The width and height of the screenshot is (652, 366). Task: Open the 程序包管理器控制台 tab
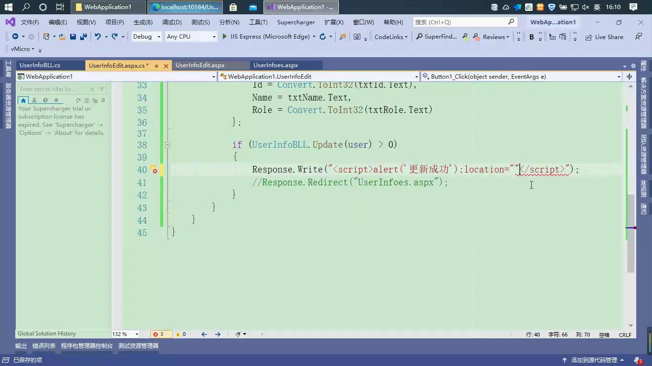(87, 346)
